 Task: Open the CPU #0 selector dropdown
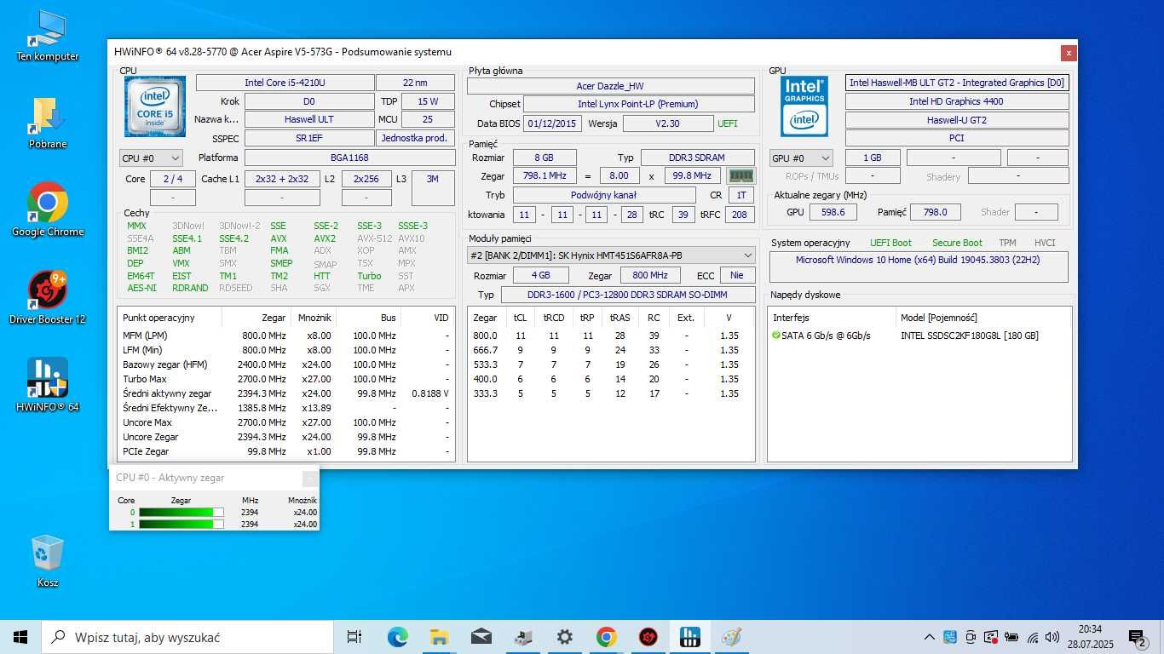coord(151,158)
